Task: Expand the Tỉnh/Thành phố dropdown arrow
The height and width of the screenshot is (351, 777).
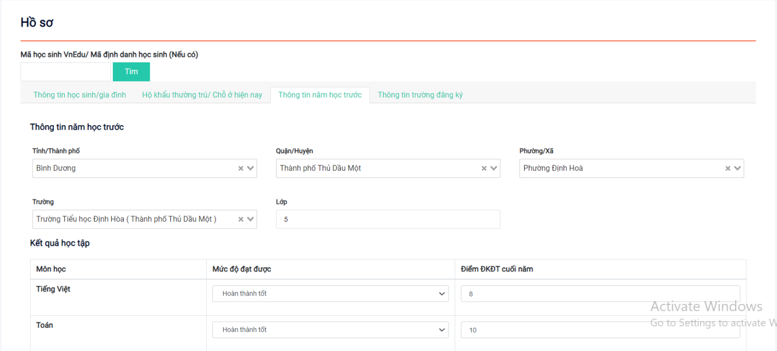Action: click(250, 169)
